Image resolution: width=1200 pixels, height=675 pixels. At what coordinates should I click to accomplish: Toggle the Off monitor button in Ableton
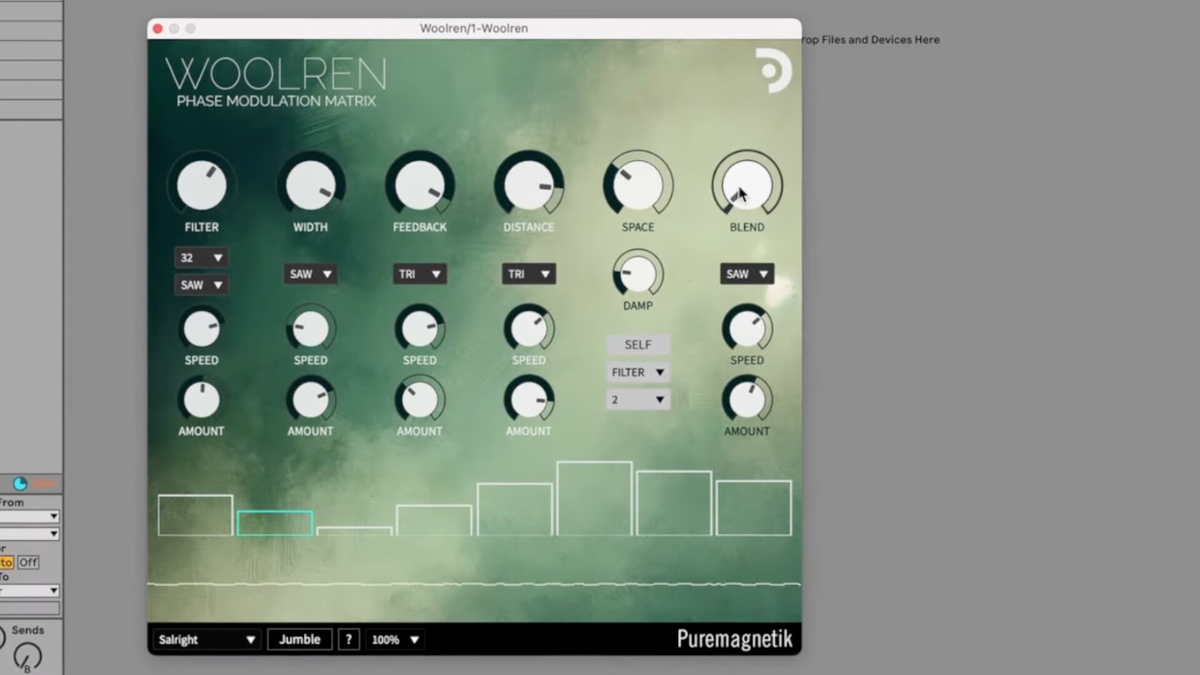[x=28, y=562]
